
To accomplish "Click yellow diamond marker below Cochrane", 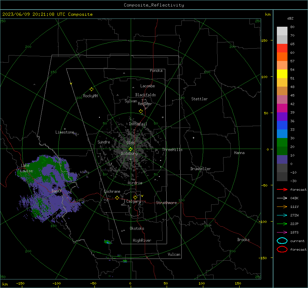I will (x=117, y=198).
